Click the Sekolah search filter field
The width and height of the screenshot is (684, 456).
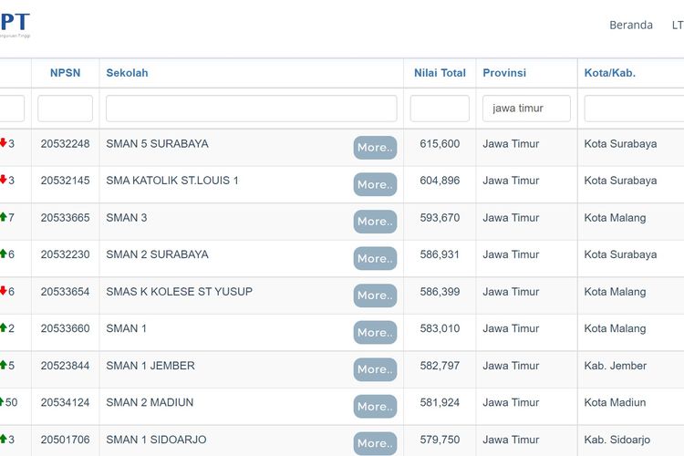pyautogui.click(x=251, y=109)
